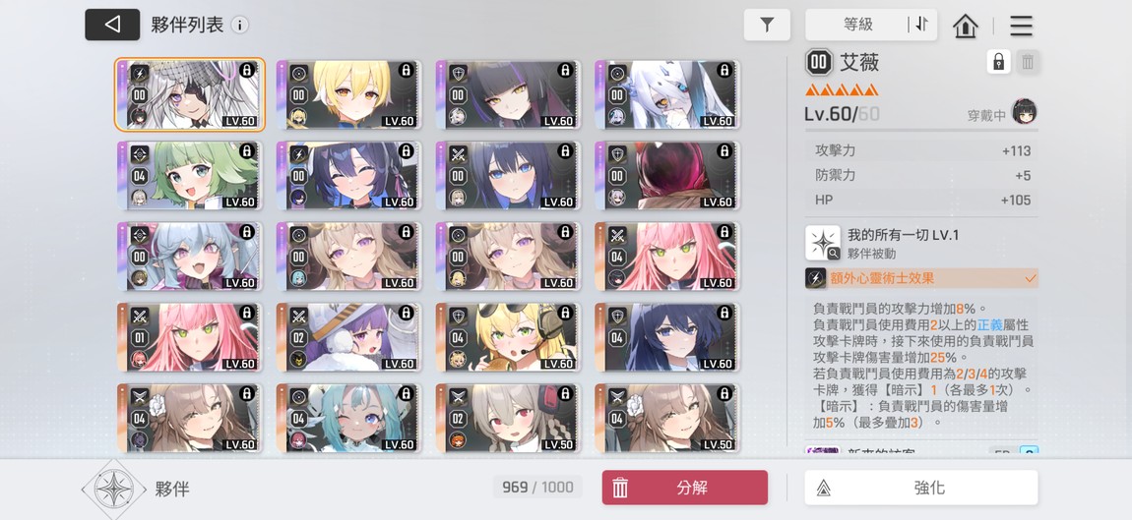Open the filter funnel icon
Screen dimensions: 1132x520
tap(767, 25)
